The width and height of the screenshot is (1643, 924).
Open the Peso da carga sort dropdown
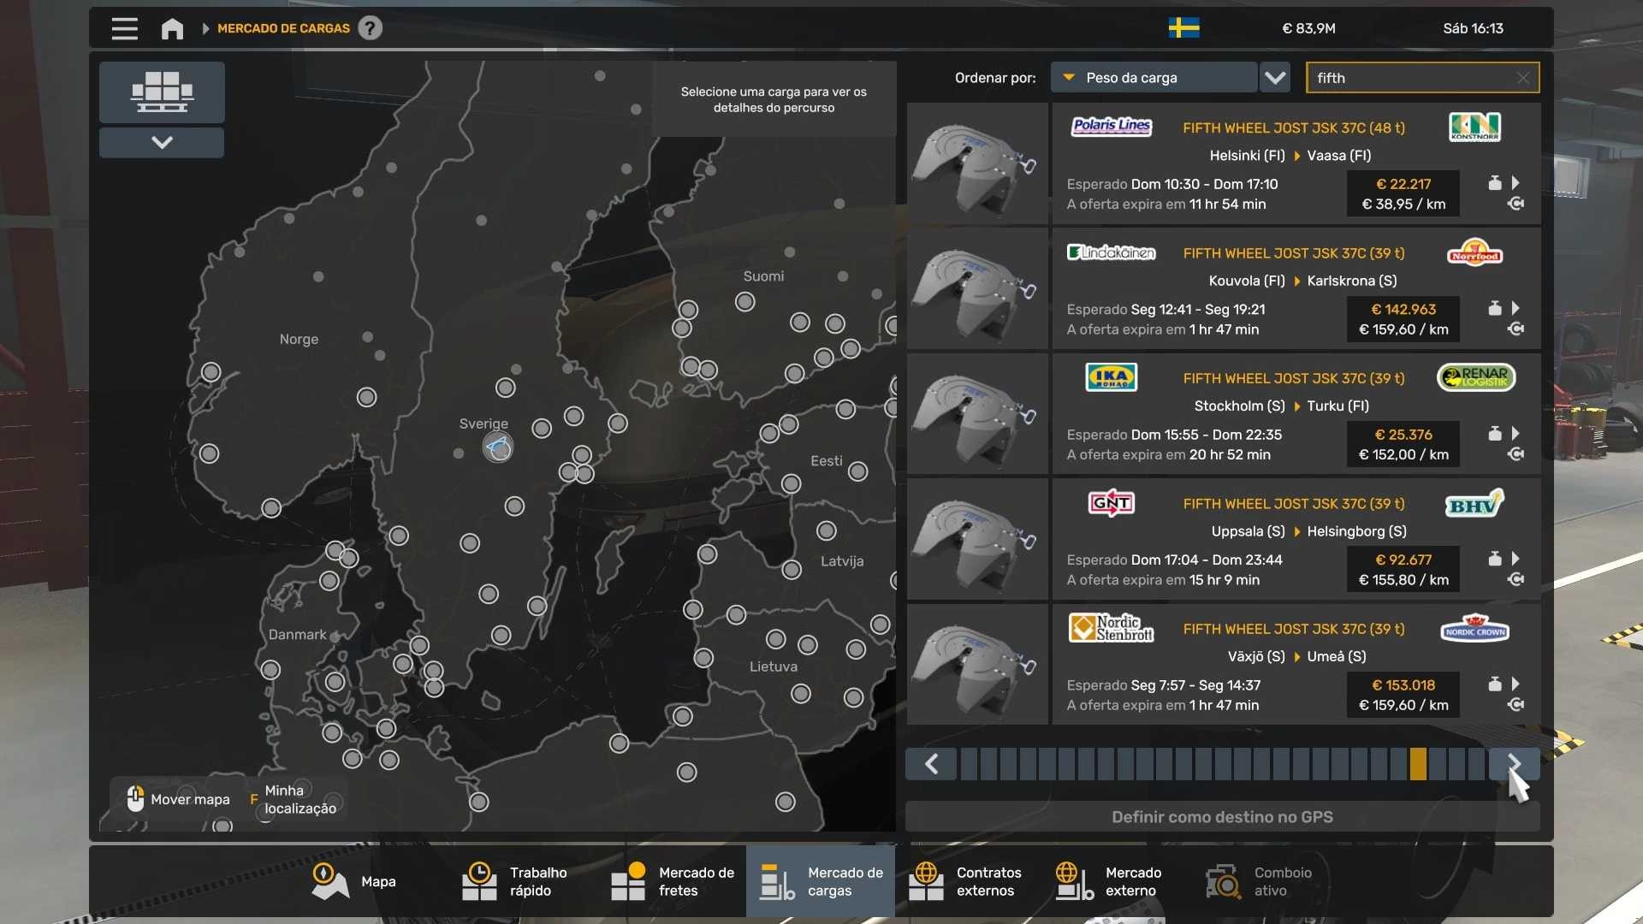[x=1154, y=78]
